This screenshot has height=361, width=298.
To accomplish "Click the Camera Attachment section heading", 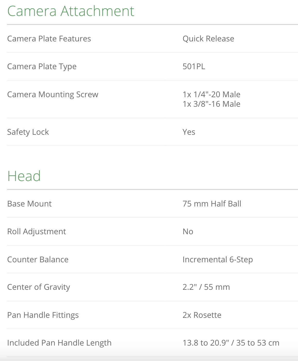I will [71, 11].
